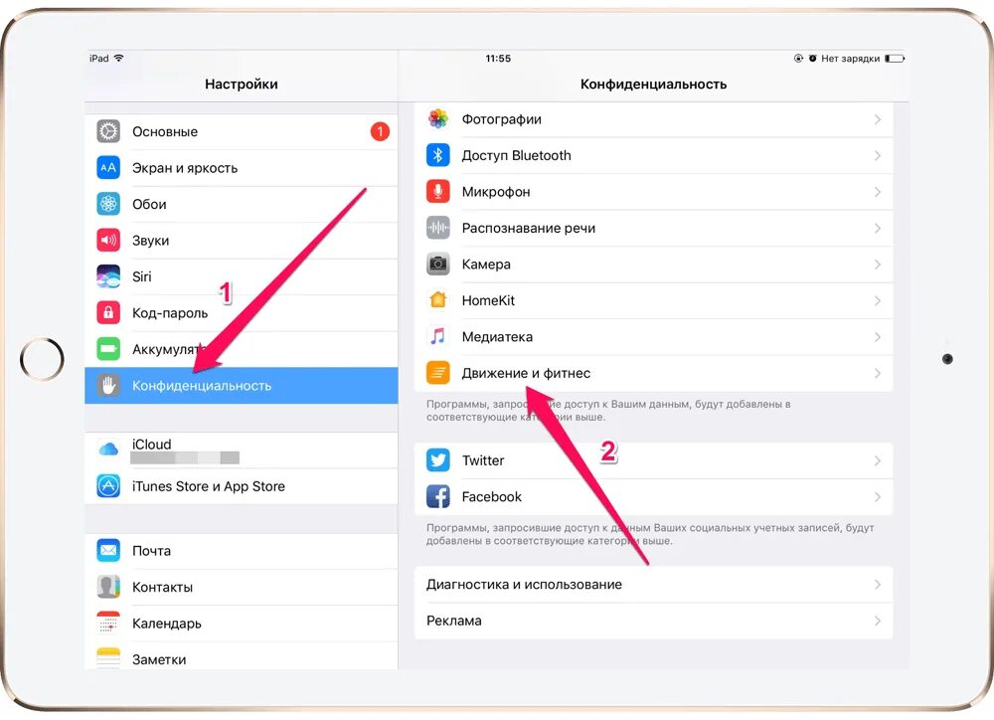
Task: Tap the red notification badge on Основные
Action: (x=380, y=132)
